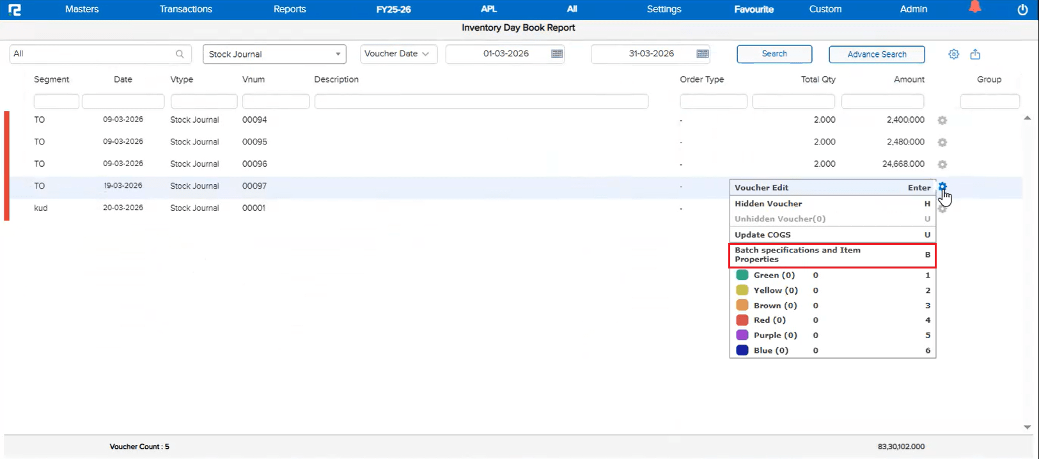The height and width of the screenshot is (459, 1039).
Task: Click the Description column filter box
Action: [481, 102]
